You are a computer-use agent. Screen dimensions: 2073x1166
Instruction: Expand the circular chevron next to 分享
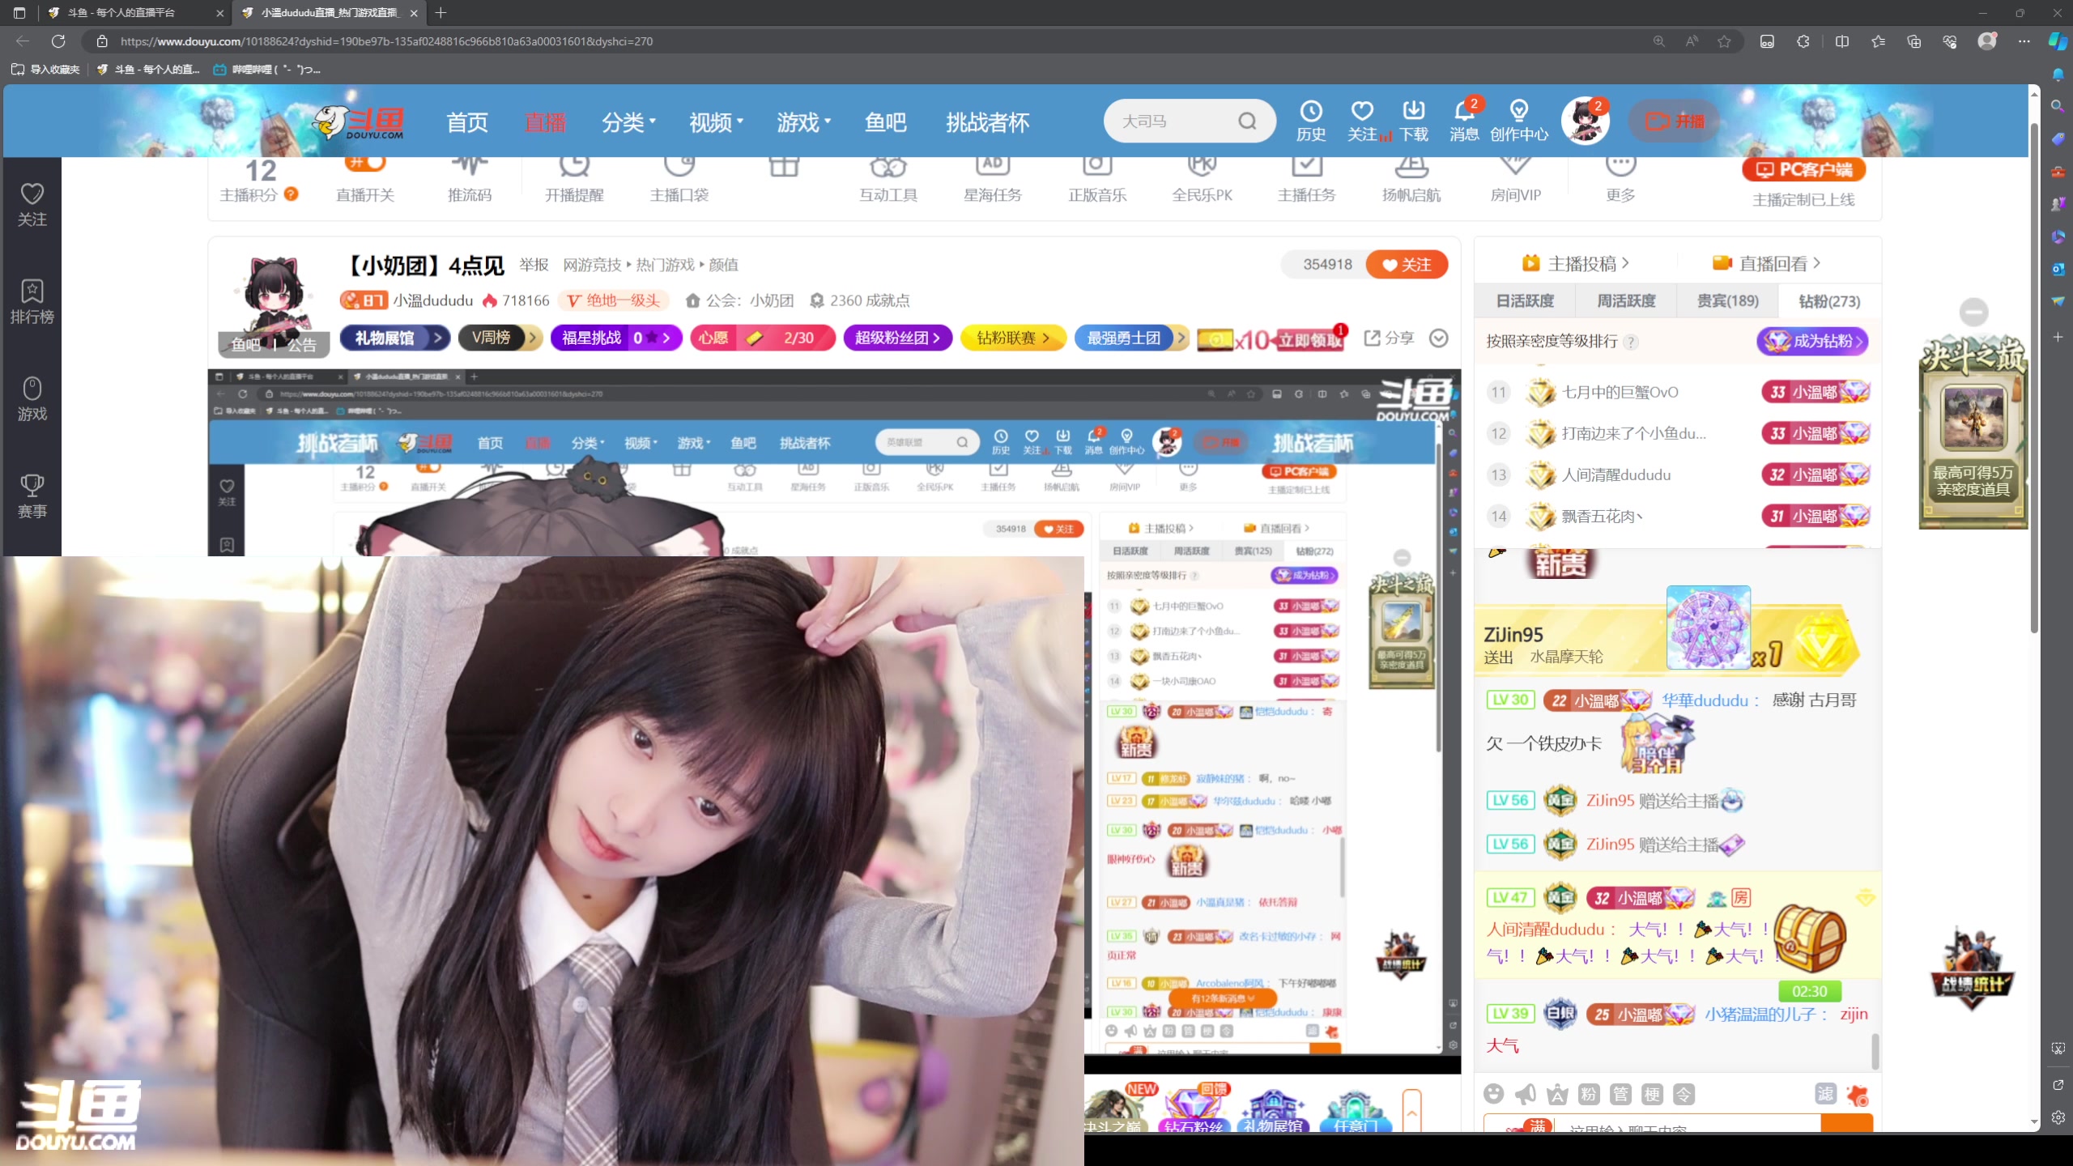click(1438, 338)
